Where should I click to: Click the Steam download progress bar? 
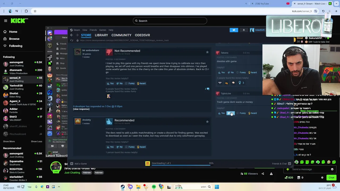[182, 164]
